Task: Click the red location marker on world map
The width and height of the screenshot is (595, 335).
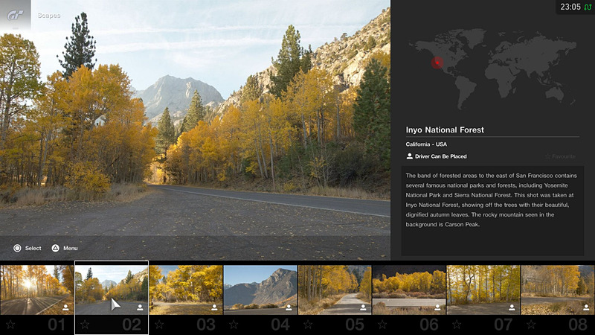Action: click(x=437, y=63)
